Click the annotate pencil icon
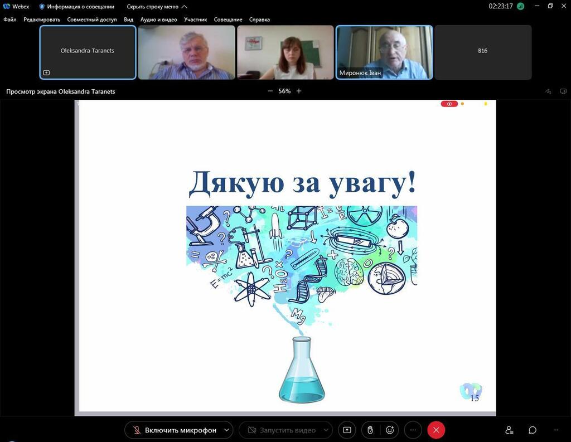Viewport: 571px width, 442px height. (548, 91)
